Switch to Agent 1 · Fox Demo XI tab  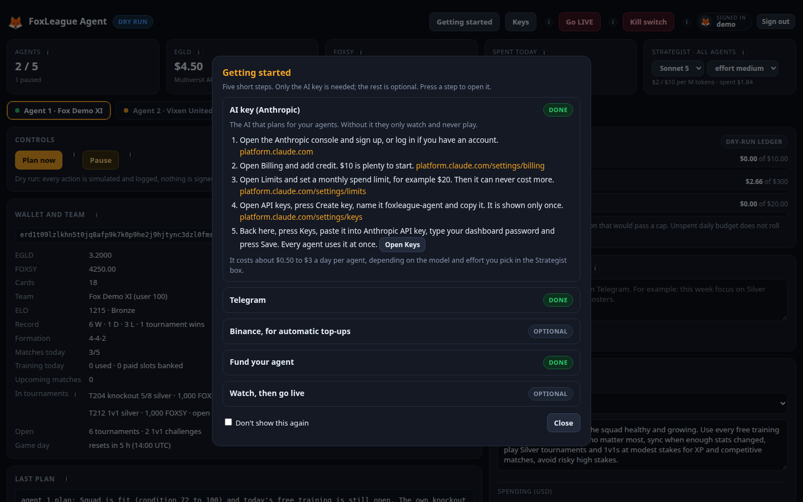[59, 110]
